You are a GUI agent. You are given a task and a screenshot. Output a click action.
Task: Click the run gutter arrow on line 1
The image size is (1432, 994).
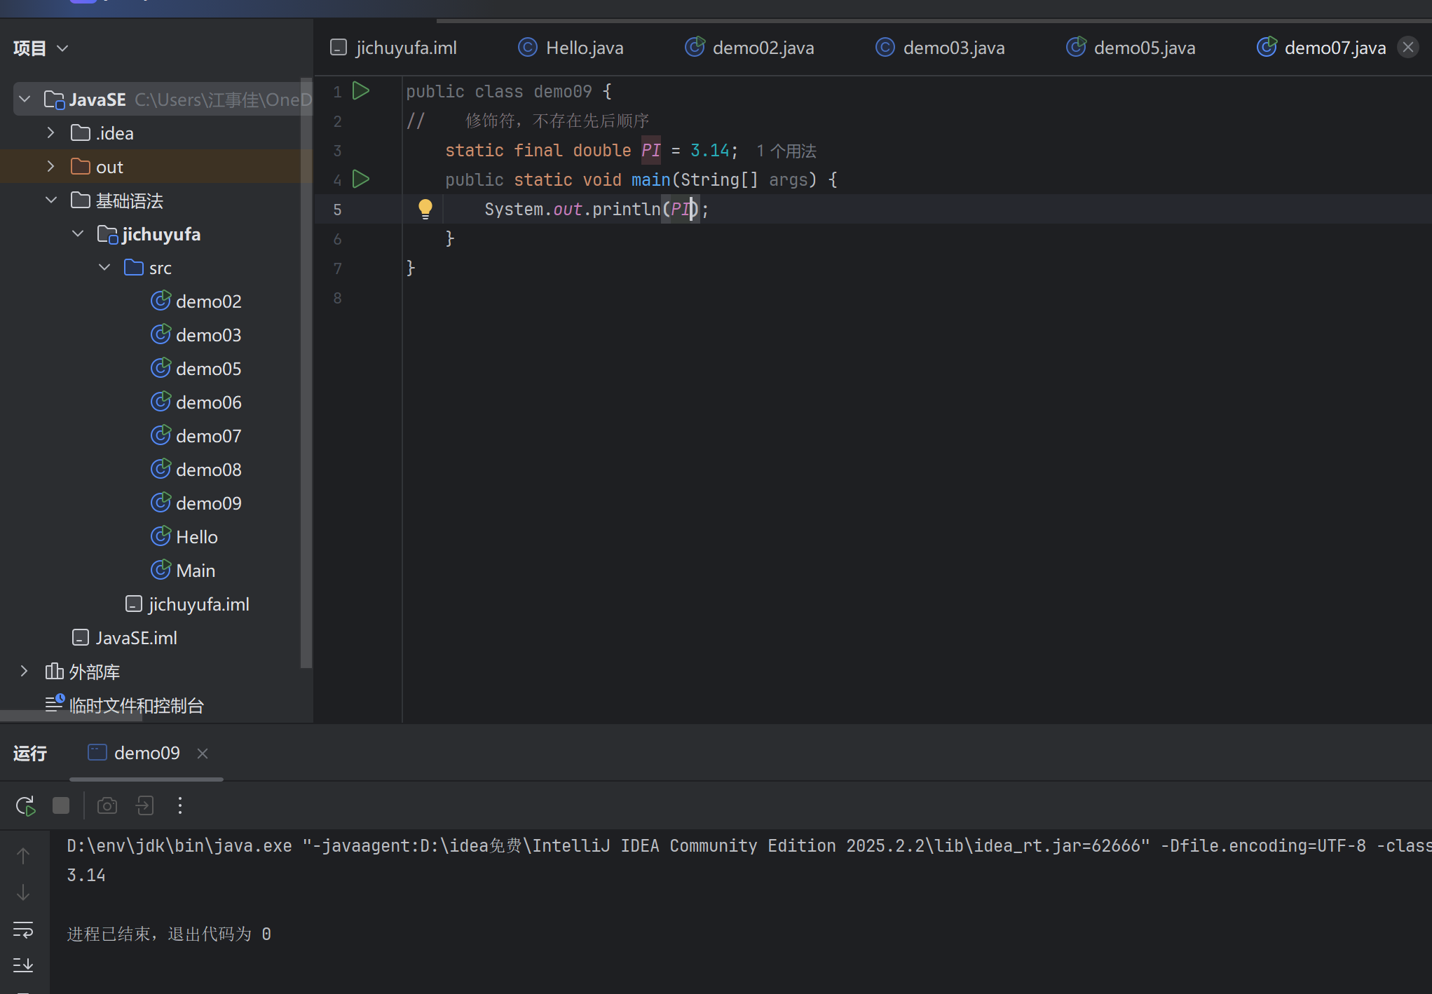(360, 91)
